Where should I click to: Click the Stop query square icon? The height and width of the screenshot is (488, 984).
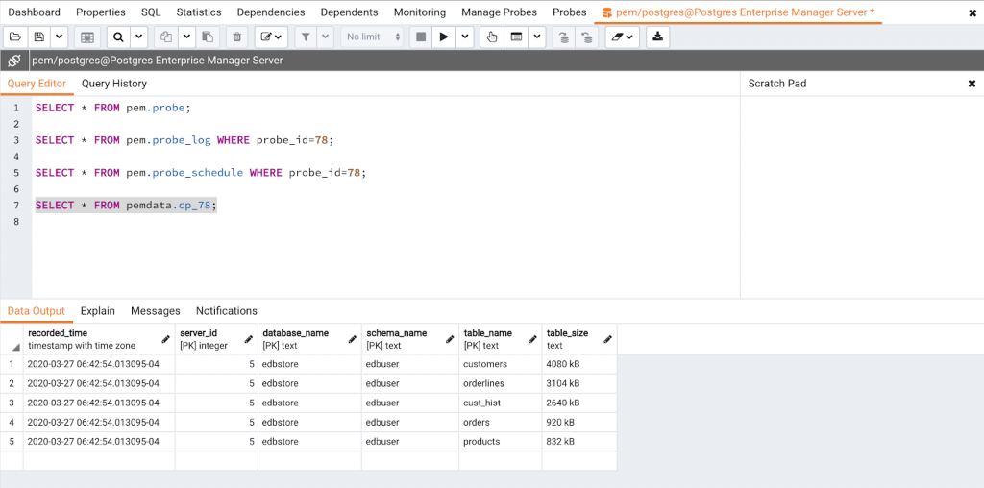420,37
